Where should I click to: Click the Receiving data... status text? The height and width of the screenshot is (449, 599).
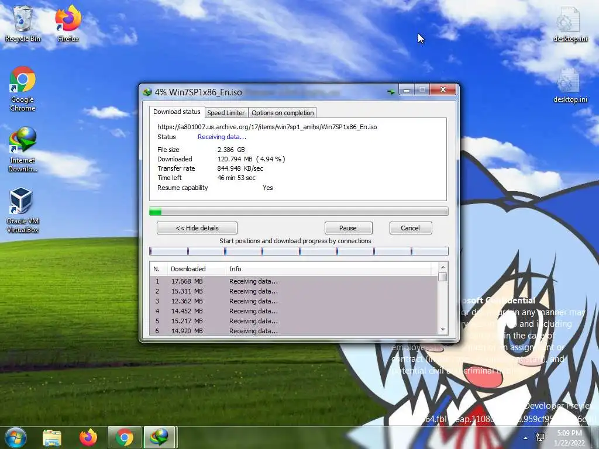[222, 137]
